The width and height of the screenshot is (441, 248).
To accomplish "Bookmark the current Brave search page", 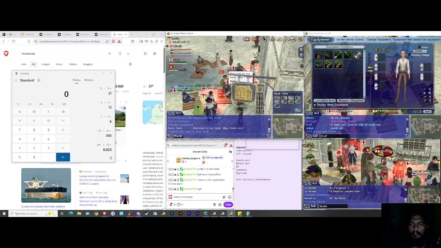I will (29, 41).
